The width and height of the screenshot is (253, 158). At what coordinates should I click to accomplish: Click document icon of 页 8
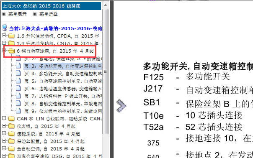pyautogui.click(x=18, y=103)
